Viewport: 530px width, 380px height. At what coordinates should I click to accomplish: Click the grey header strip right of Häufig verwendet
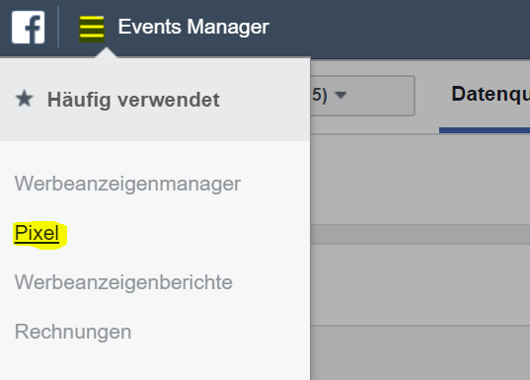265,100
